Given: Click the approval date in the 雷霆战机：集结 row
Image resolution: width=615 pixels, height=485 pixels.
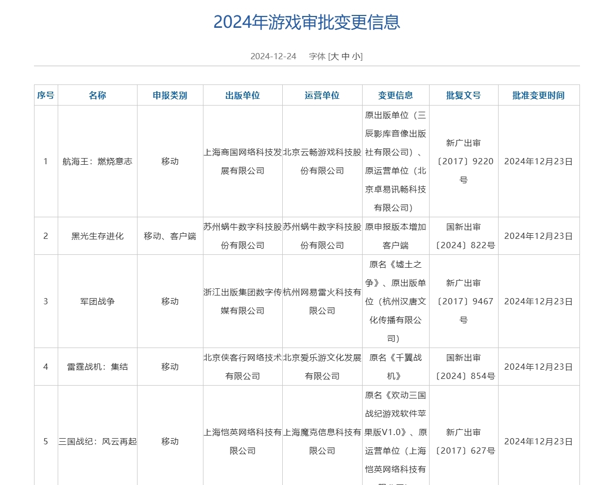Looking at the screenshot, I should pos(539,367).
